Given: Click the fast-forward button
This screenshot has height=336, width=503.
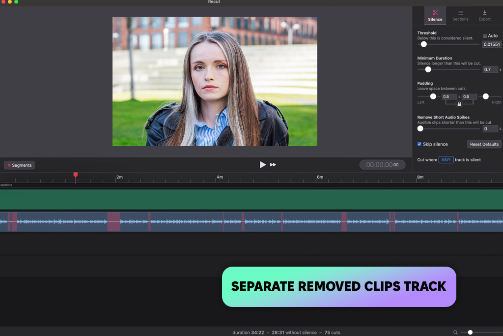Looking at the screenshot, I should (273, 165).
